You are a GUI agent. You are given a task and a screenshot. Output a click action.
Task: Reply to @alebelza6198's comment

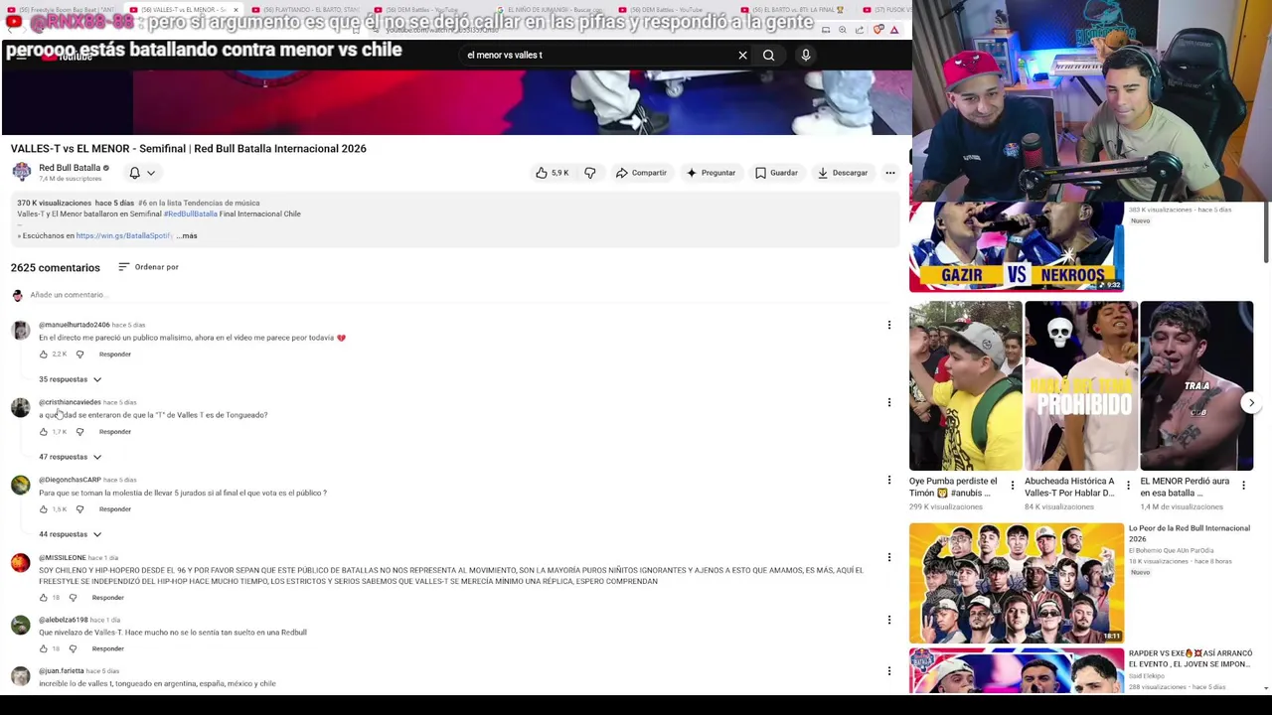click(x=107, y=649)
